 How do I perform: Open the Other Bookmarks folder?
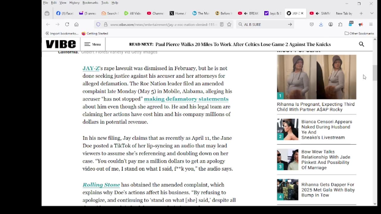[359, 33]
